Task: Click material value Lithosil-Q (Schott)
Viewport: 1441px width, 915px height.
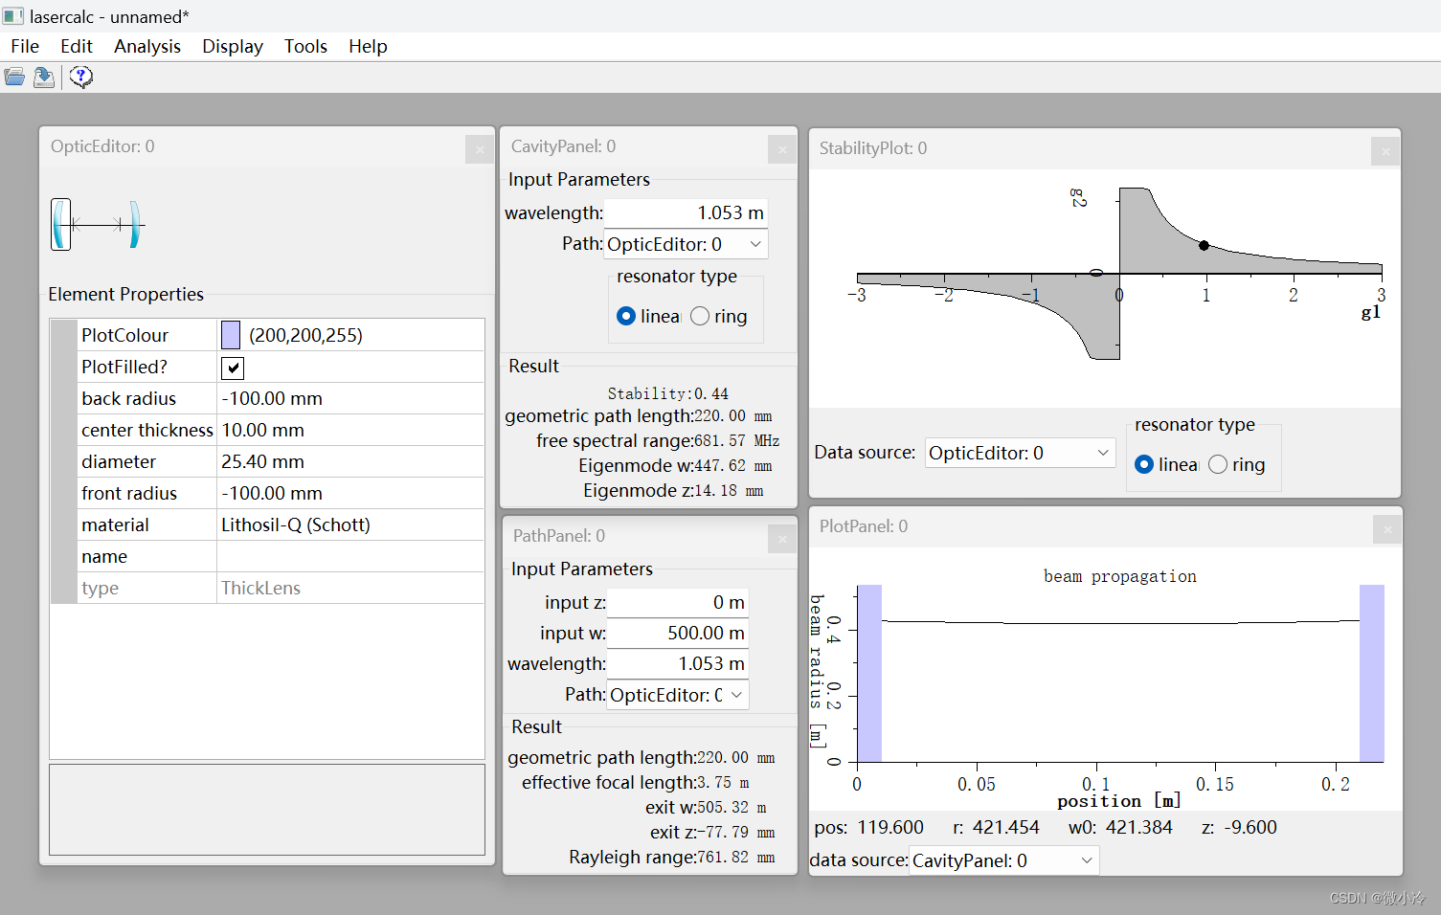Action: 350,524
